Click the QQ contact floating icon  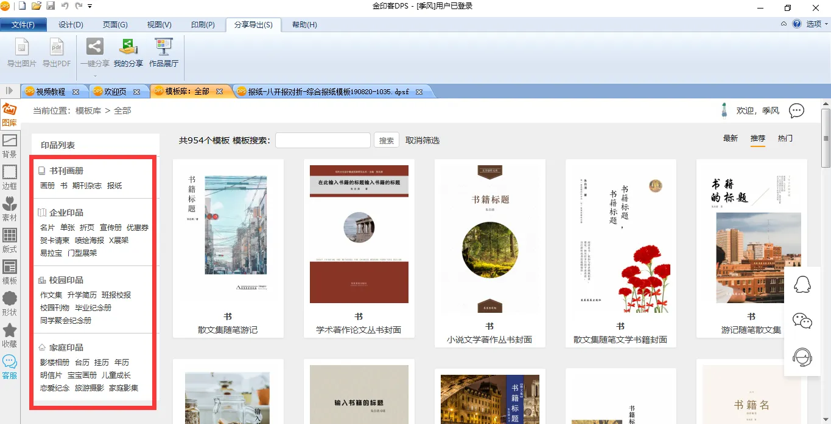click(802, 284)
